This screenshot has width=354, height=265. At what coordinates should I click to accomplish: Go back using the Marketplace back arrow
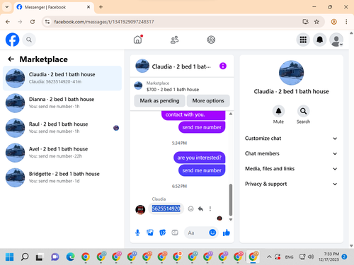11,59
